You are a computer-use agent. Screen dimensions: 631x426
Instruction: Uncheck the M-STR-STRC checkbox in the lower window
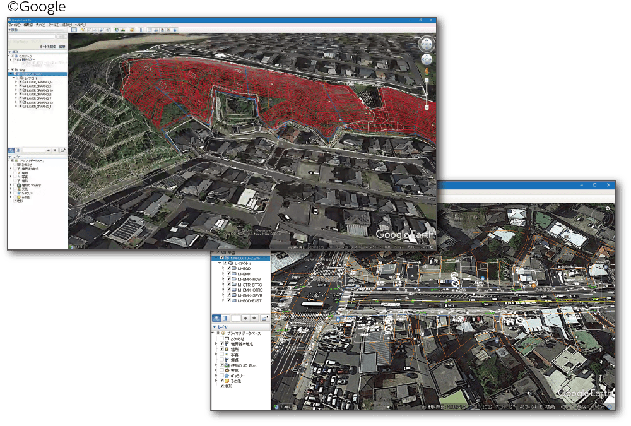(x=228, y=285)
